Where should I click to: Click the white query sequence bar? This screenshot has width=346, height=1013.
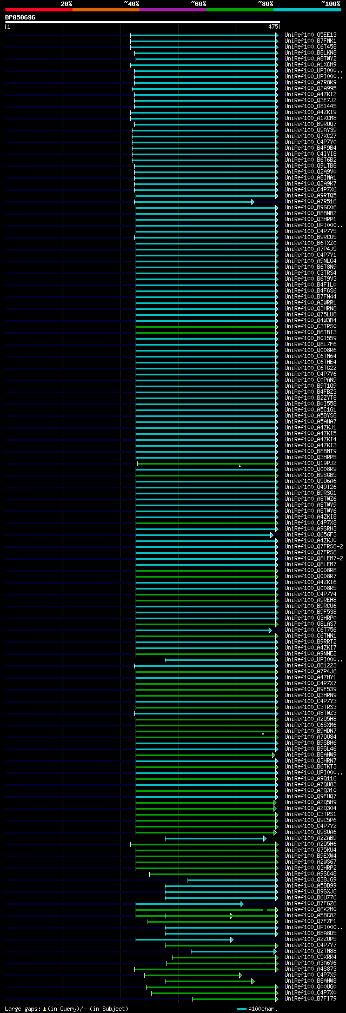pyautogui.click(x=142, y=22)
